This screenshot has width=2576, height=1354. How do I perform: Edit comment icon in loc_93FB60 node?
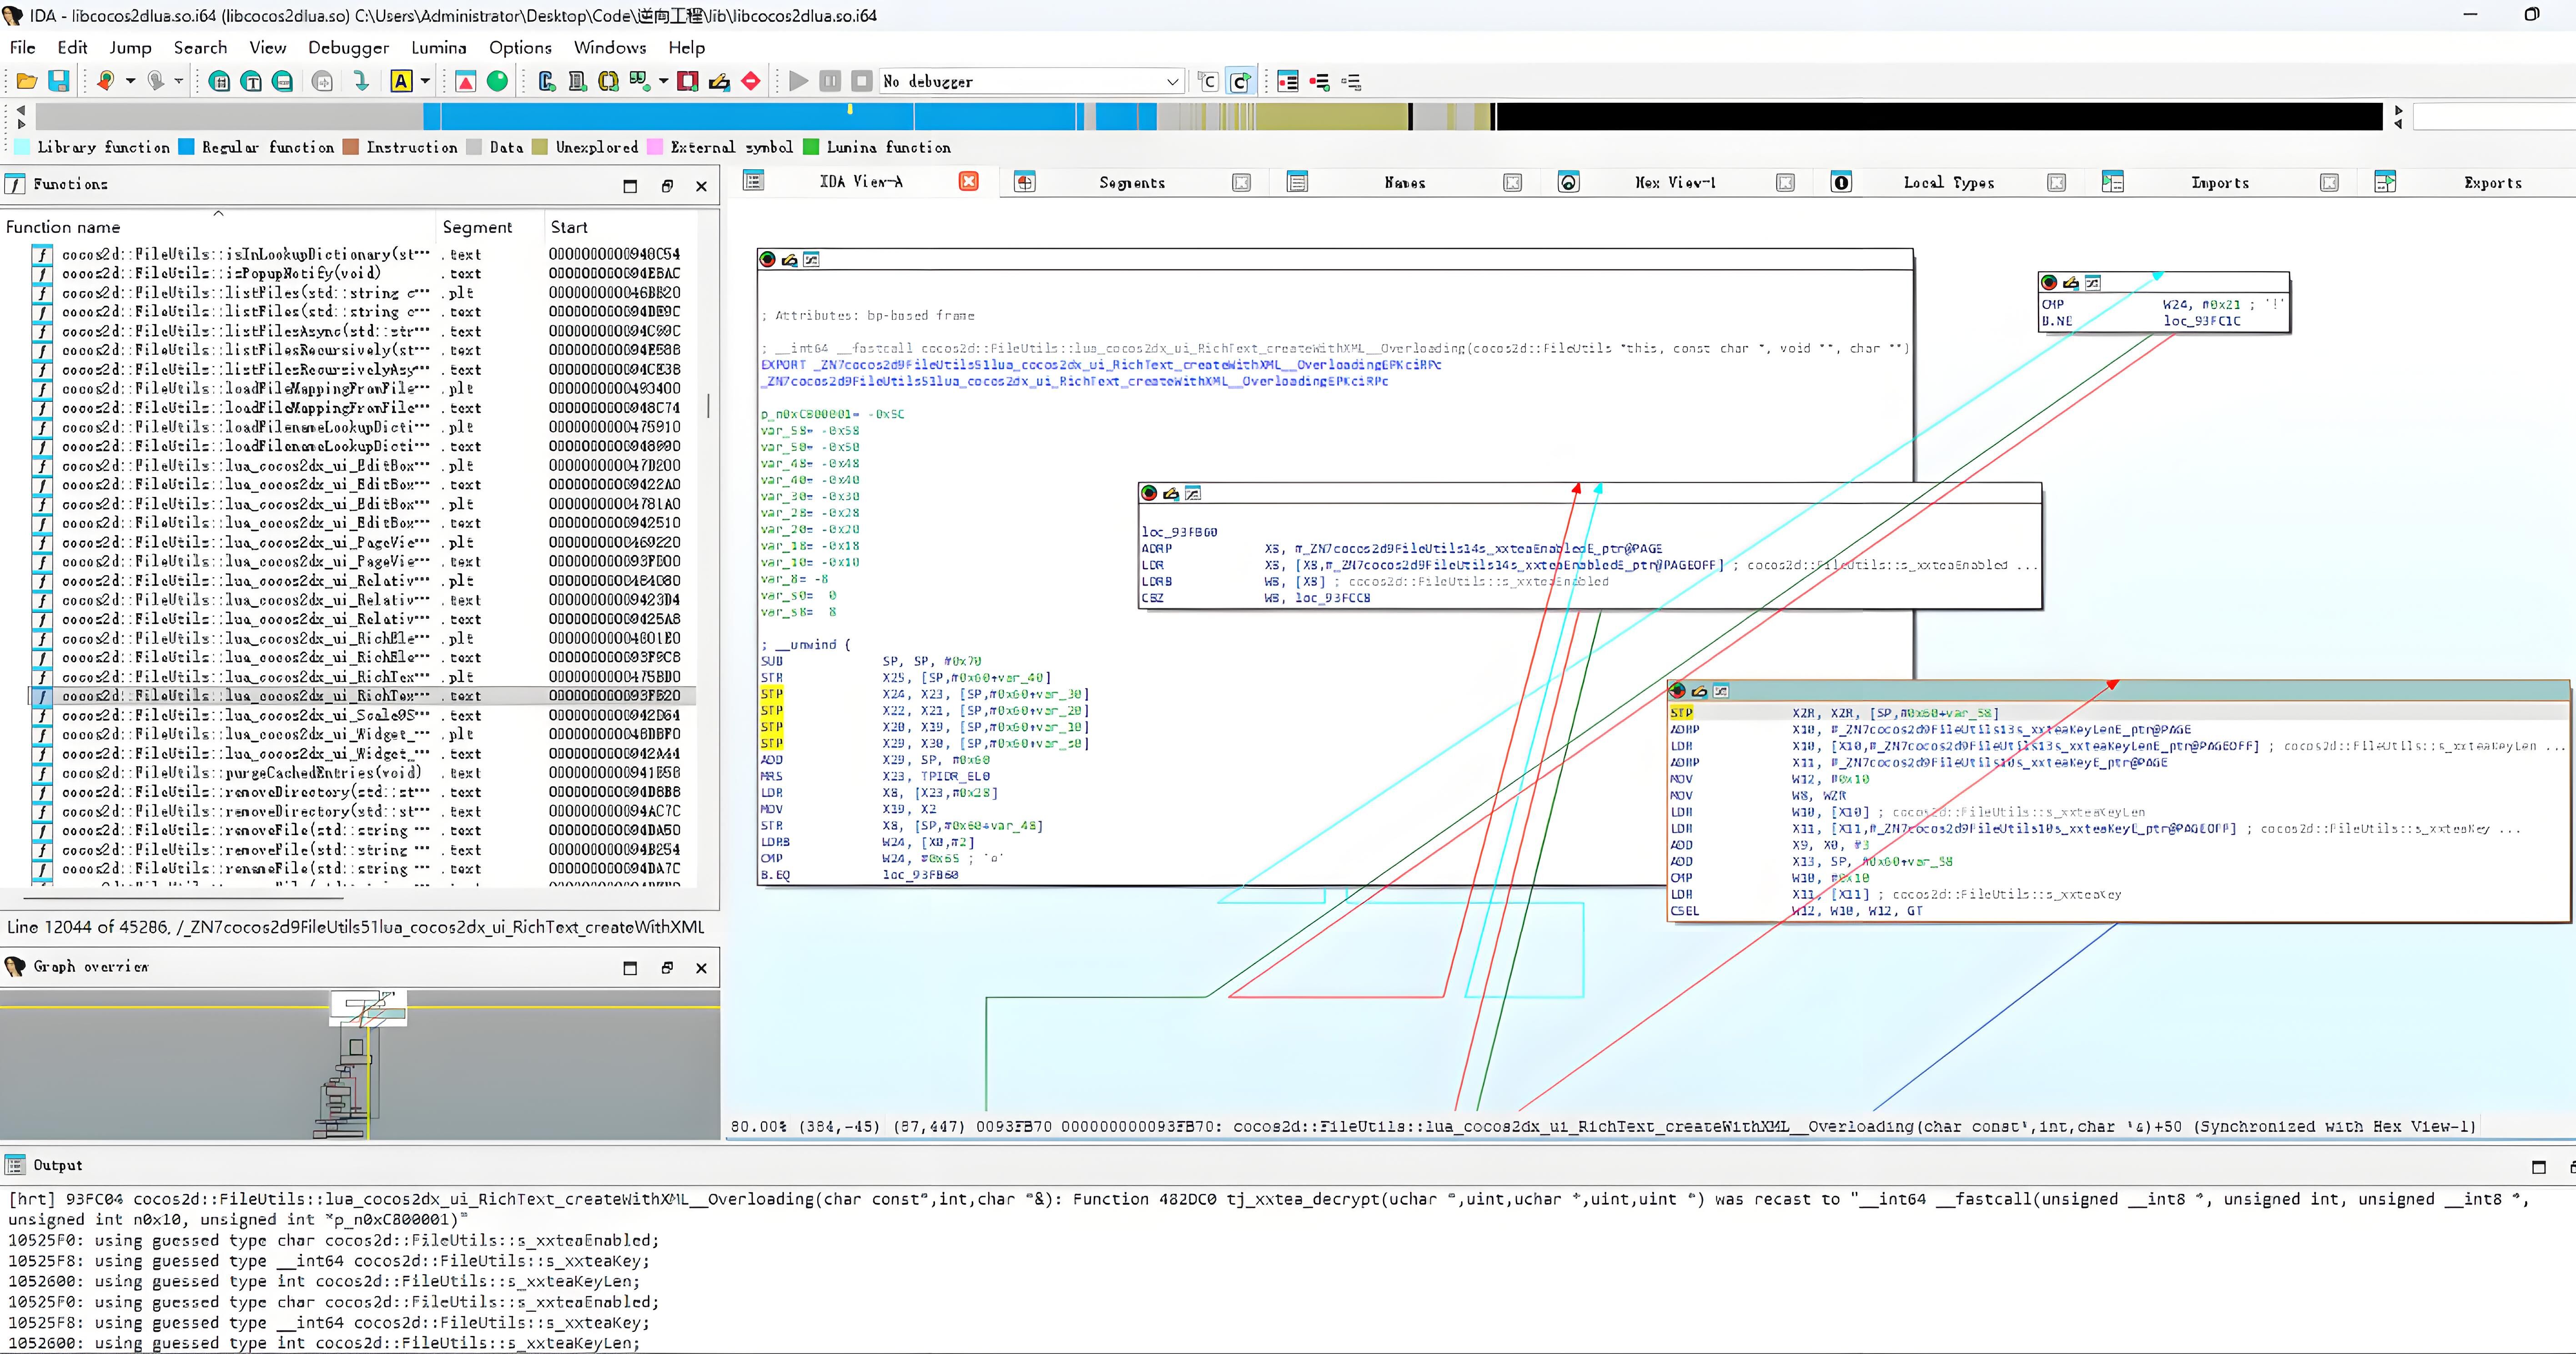click(x=1171, y=493)
